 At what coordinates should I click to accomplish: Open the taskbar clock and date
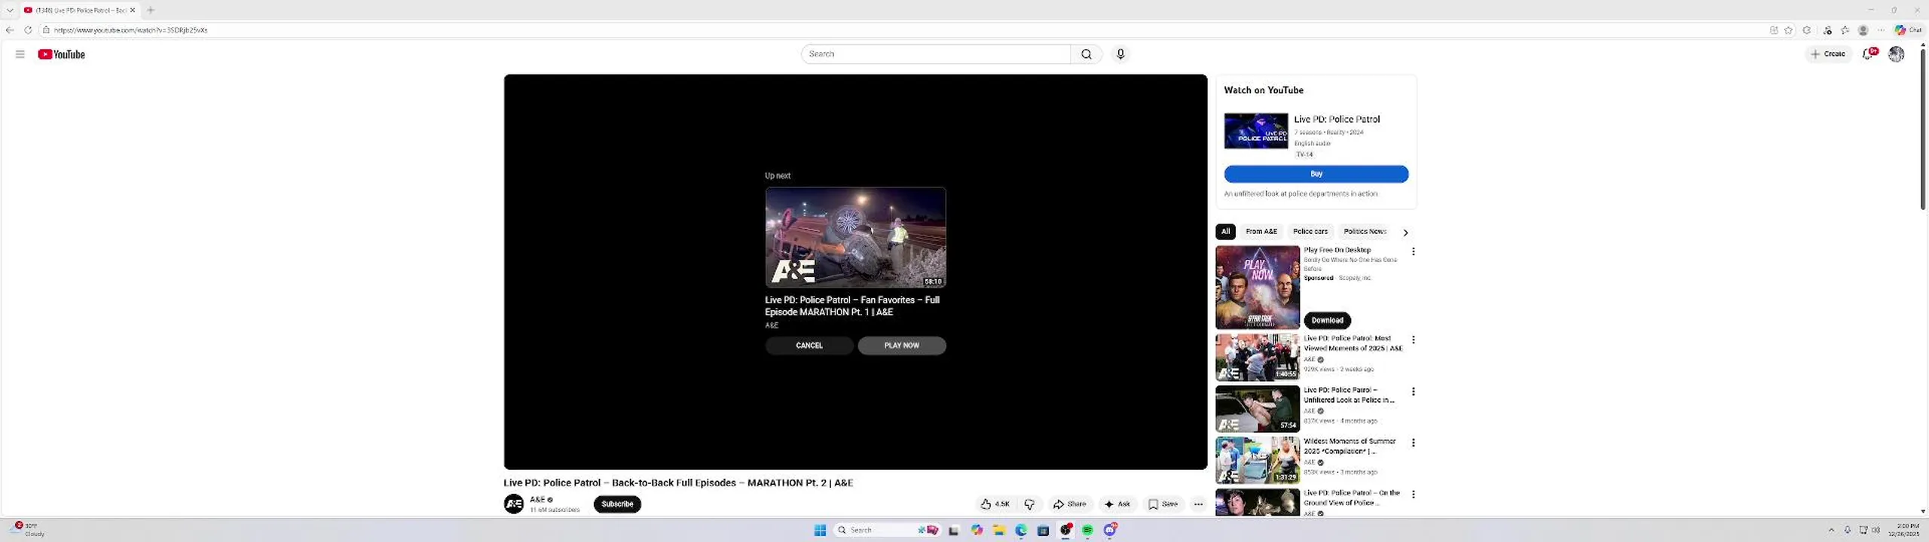point(1903,530)
